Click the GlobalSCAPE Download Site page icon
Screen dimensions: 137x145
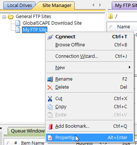coord(18,23)
